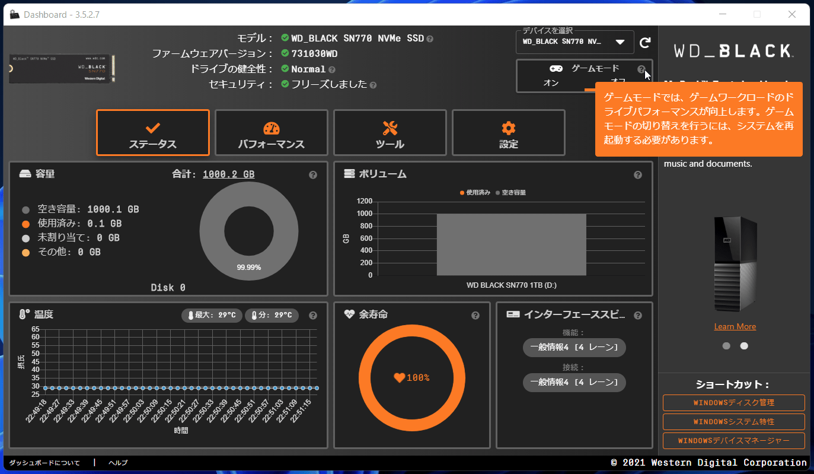The height and width of the screenshot is (474, 814).
Task: Open the ステータス tab
Action: click(153, 133)
